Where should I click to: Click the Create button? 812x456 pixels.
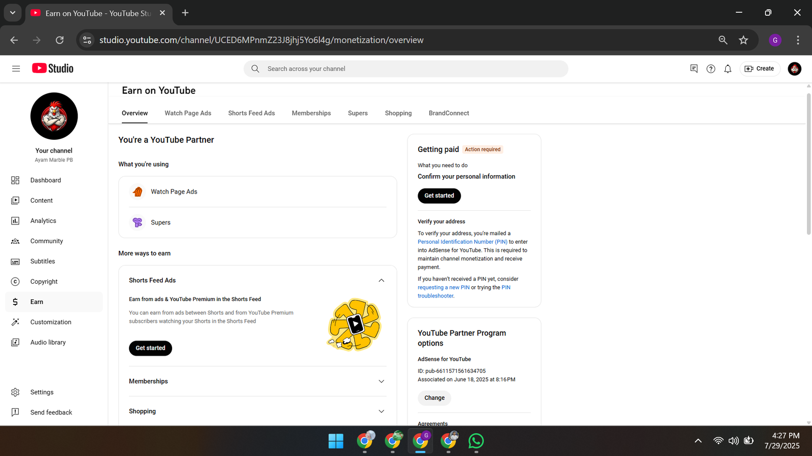pyautogui.click(x=760, y=69)
